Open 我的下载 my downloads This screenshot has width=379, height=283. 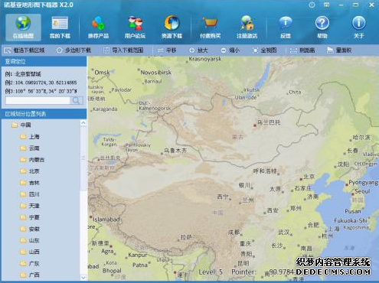(60, 27)
